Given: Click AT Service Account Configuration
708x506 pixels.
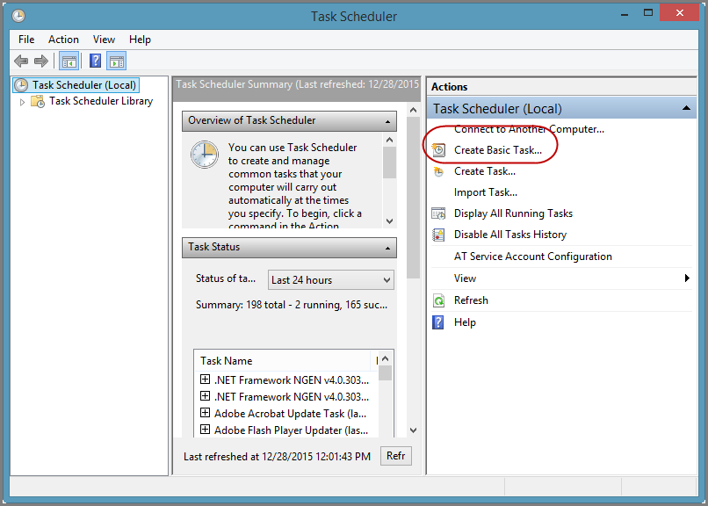Looking at the screenshot, I should point(533,257).
